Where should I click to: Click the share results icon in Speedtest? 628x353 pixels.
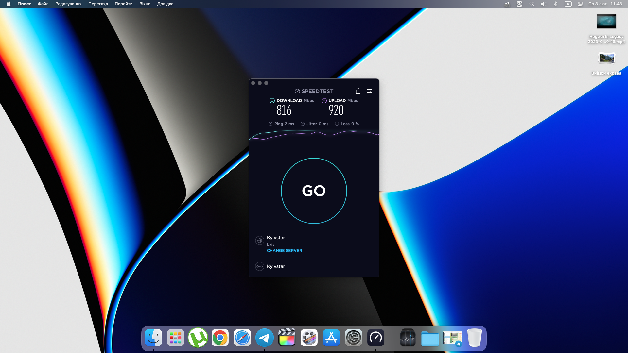358,91
